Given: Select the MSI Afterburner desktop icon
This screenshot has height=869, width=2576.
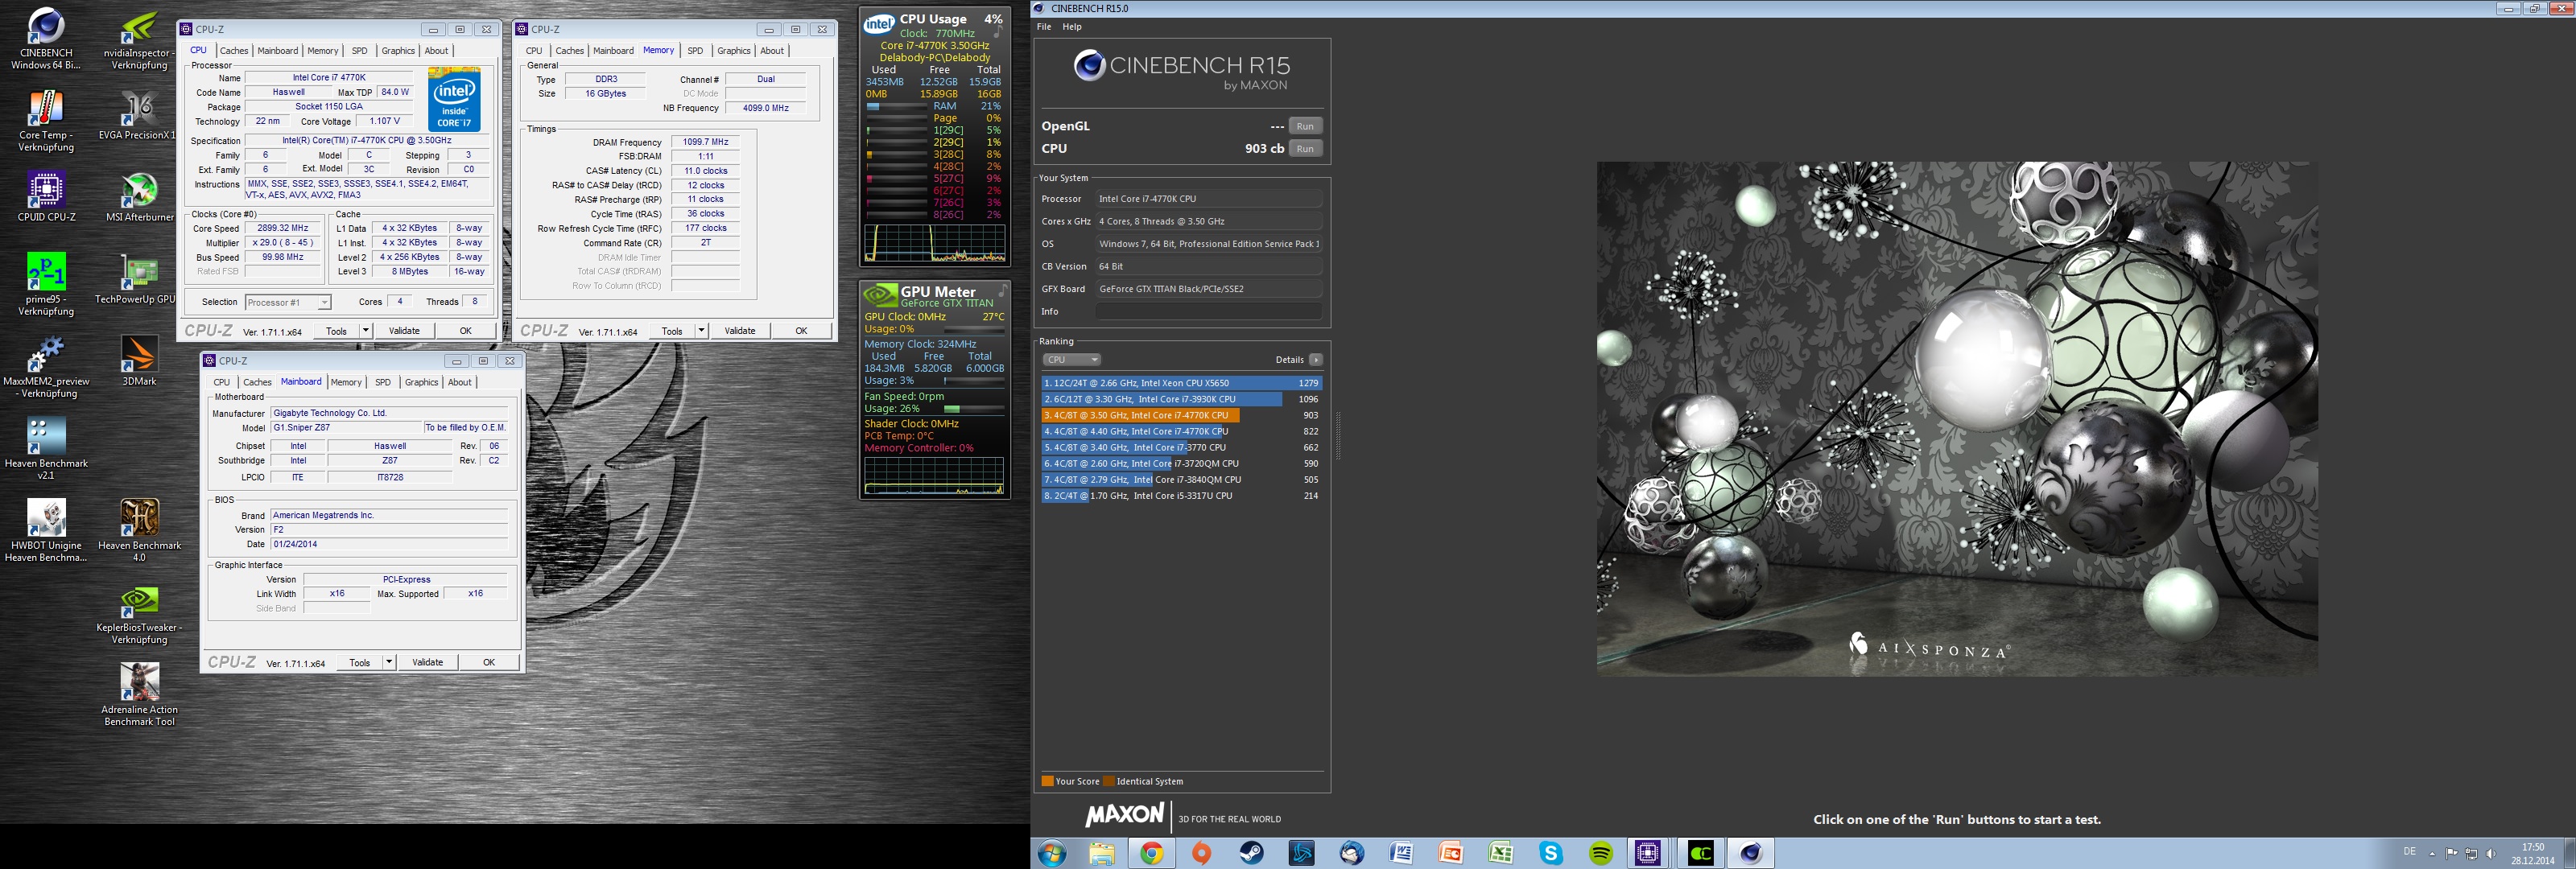Looking at the screenshot, I should 139,197.
